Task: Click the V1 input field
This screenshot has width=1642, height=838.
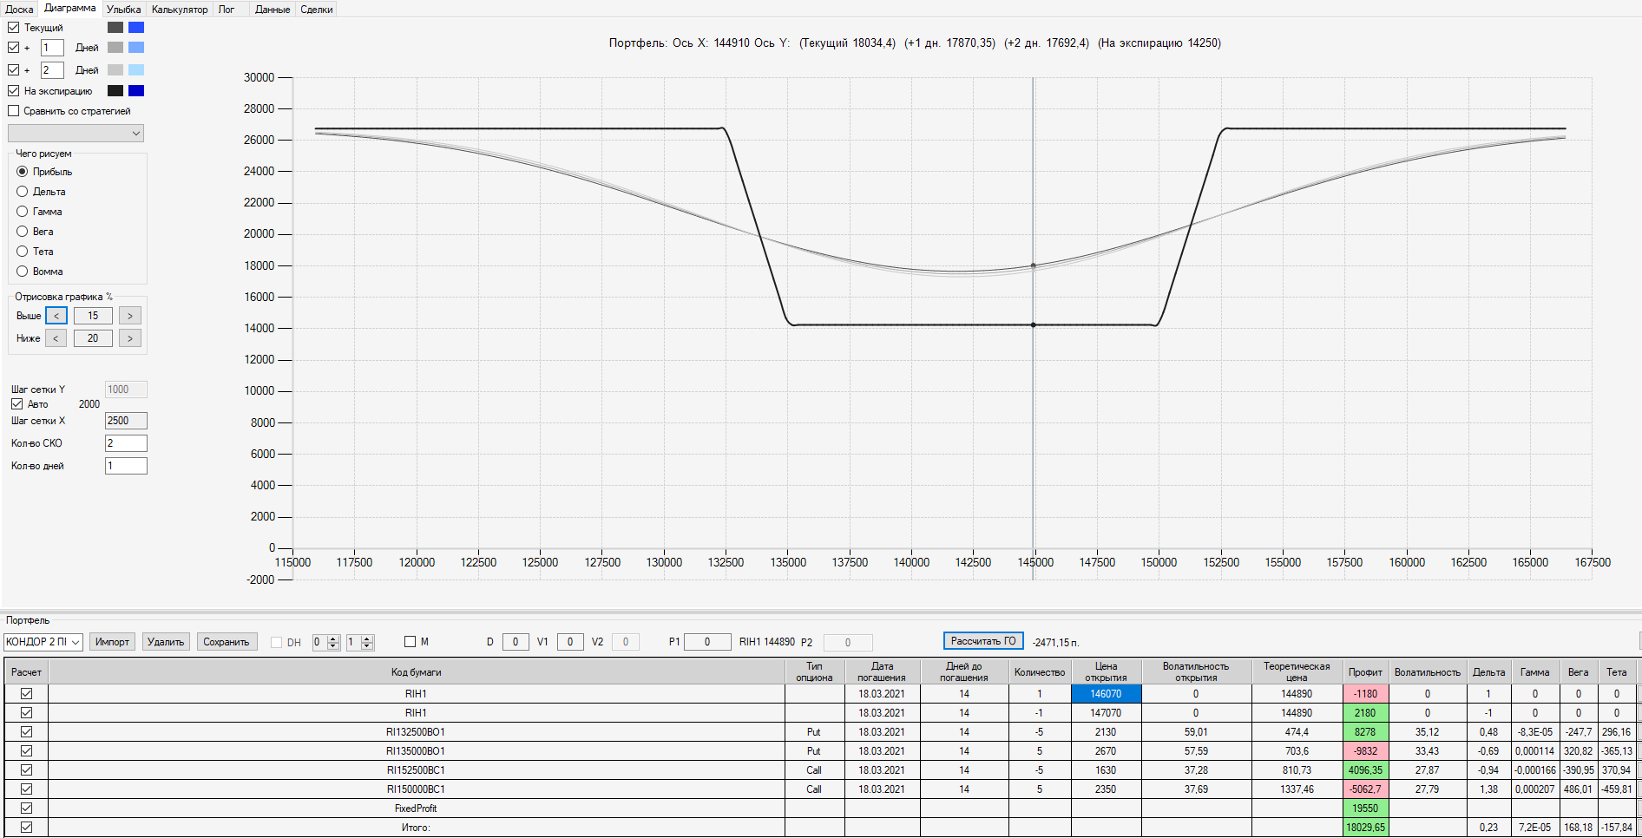Action: [x=570, y=642]
